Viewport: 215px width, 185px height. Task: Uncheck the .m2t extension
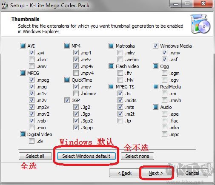120,114
